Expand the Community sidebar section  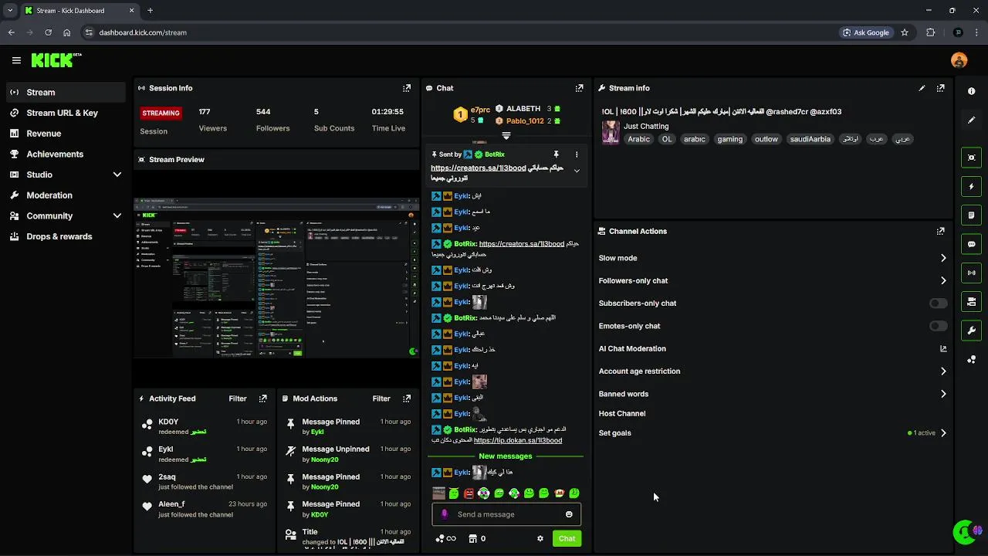click(117, 216)
